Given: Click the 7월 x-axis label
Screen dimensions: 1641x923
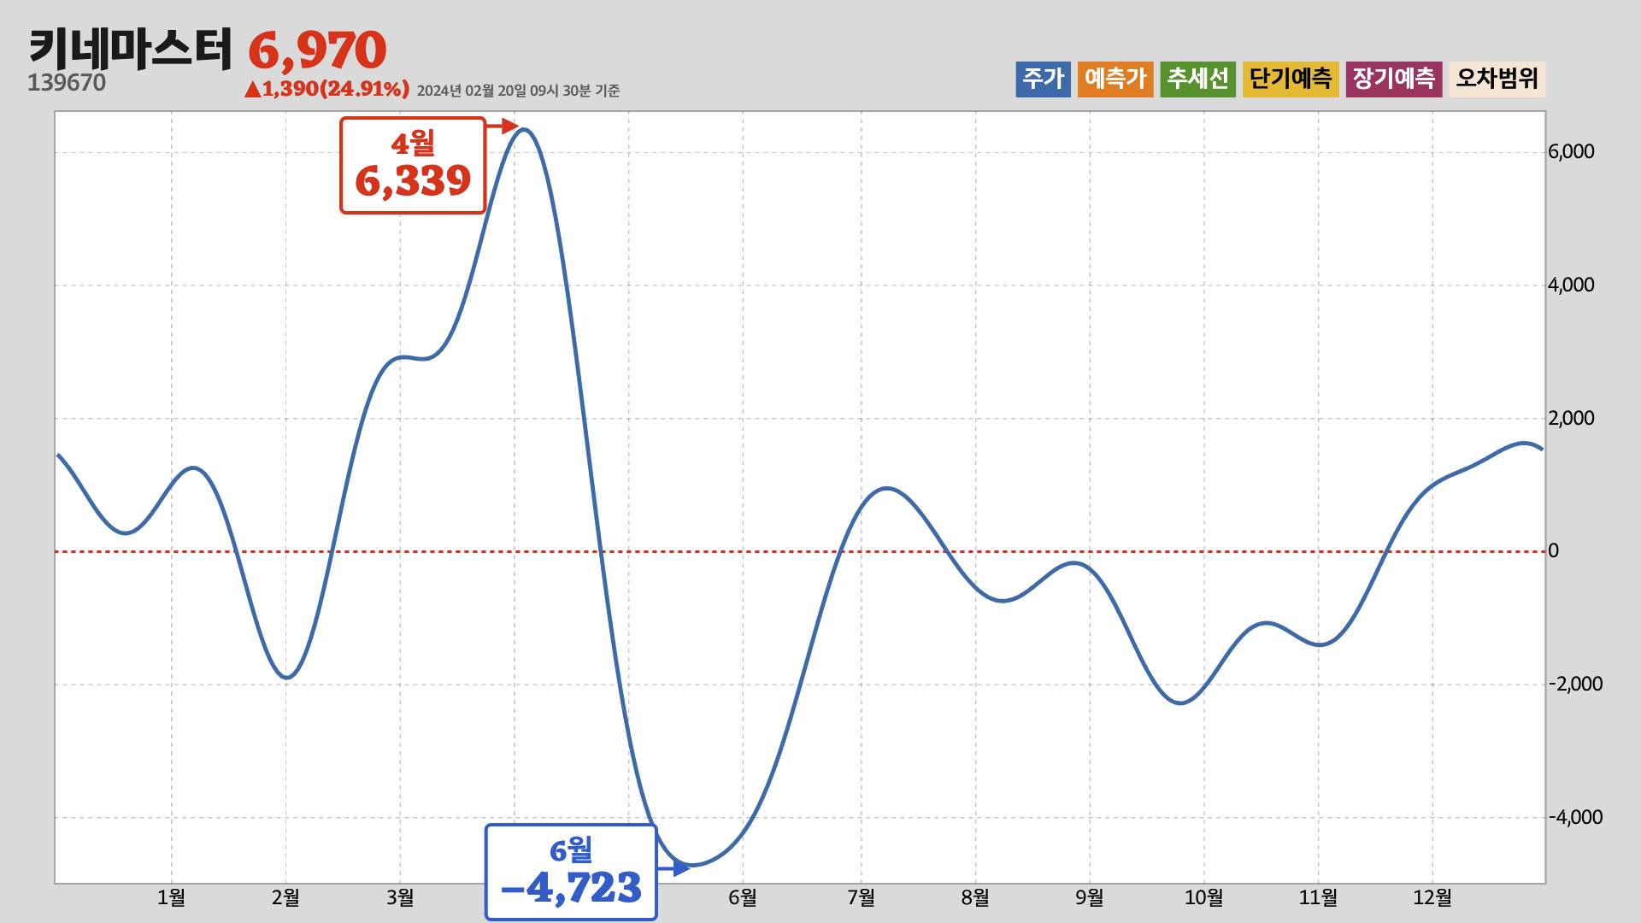Looking at the screenshot, I should (x=862, y=897).
